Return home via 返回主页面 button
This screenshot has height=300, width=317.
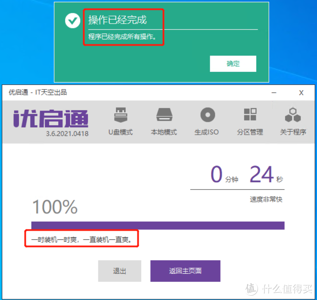pyautogui.click(x=185, y=271)
